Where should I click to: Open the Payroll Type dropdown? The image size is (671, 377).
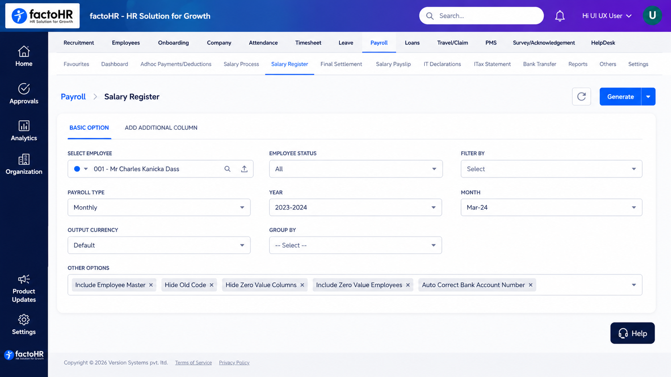(x=159, y=208)
